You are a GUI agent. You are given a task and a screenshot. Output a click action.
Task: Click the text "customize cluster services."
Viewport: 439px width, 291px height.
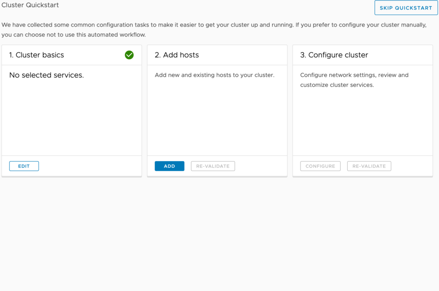click(x=337, y=85)
